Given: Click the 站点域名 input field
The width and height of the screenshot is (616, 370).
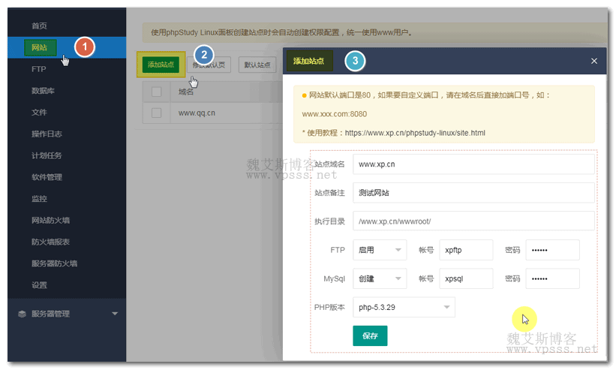Looking at the screenshot, I should (x=473, y=164).
